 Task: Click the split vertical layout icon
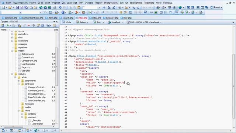202,7
